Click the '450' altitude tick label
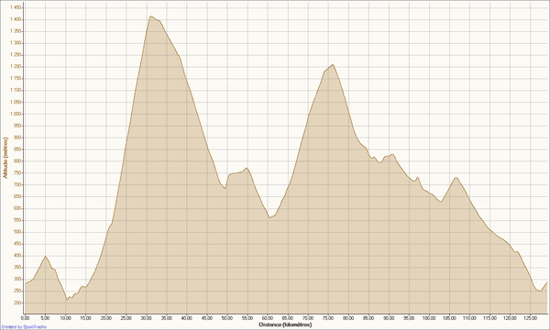Image resolution: width=550 pixels, height=330 pixels. point(18,244)
